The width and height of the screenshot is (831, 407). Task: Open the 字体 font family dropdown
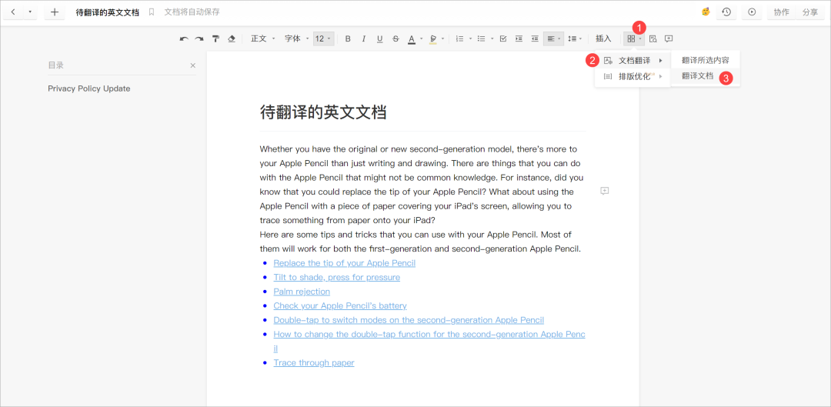tap(296, 38)
